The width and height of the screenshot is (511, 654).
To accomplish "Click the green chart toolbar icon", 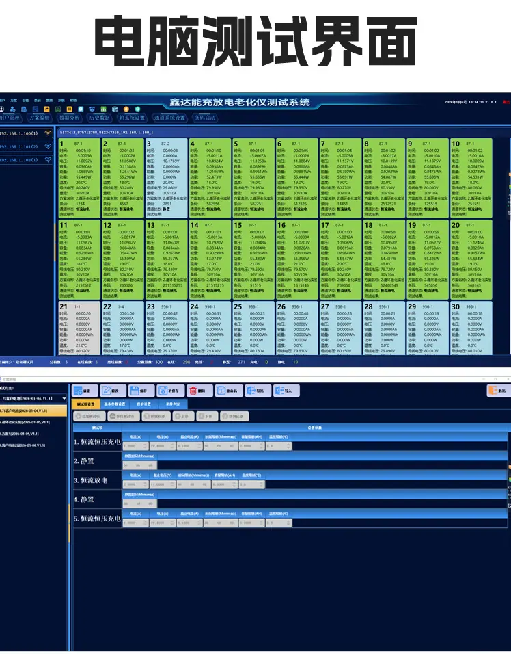I will [103, 109].
